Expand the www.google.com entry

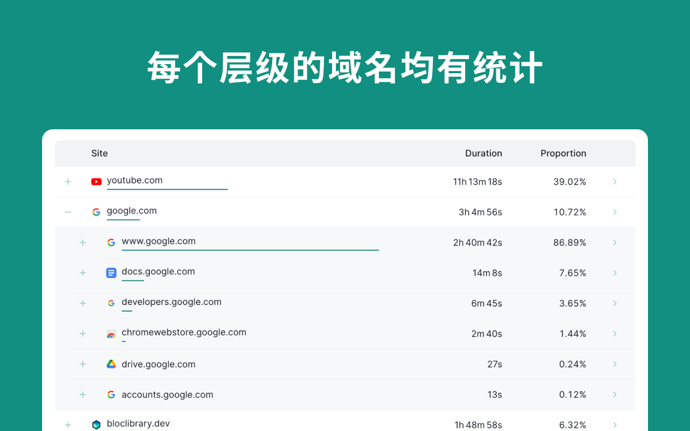coord(82,242)
